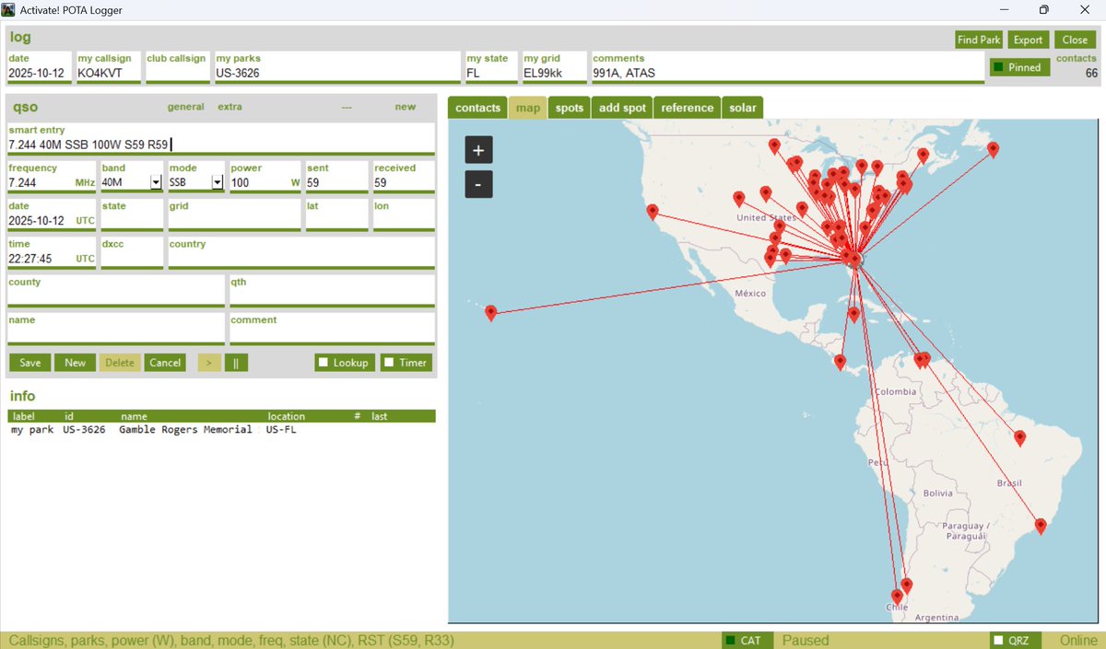Select the map tab
The width and height of the screenshot is (1106, 649).
[x=528, y=108]
